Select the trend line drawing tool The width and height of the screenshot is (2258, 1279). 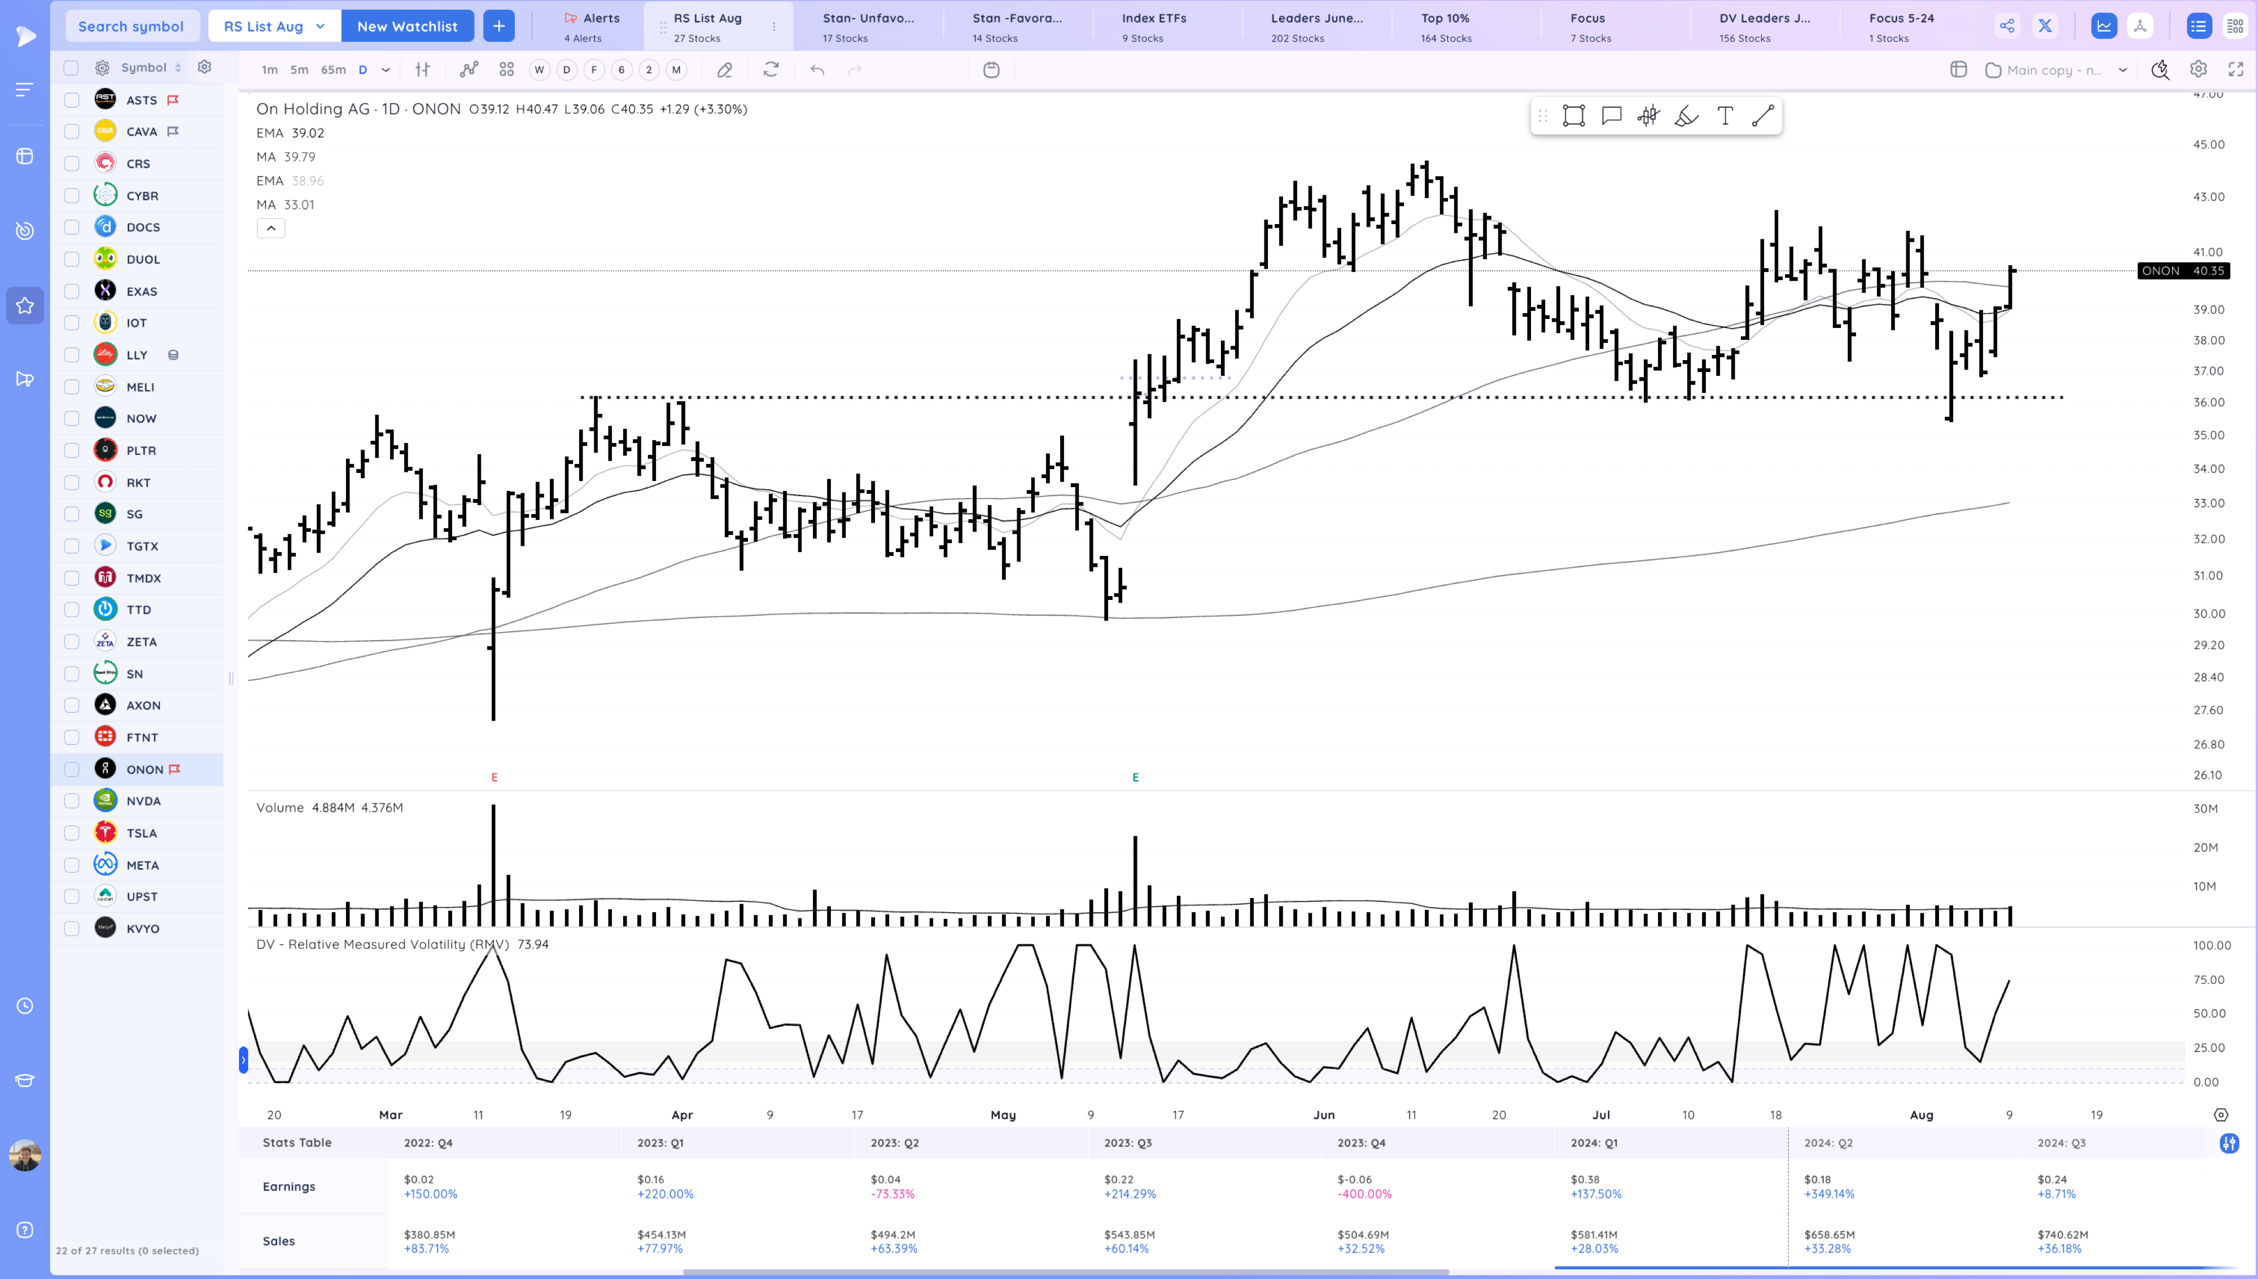(x=1762, y=116)
